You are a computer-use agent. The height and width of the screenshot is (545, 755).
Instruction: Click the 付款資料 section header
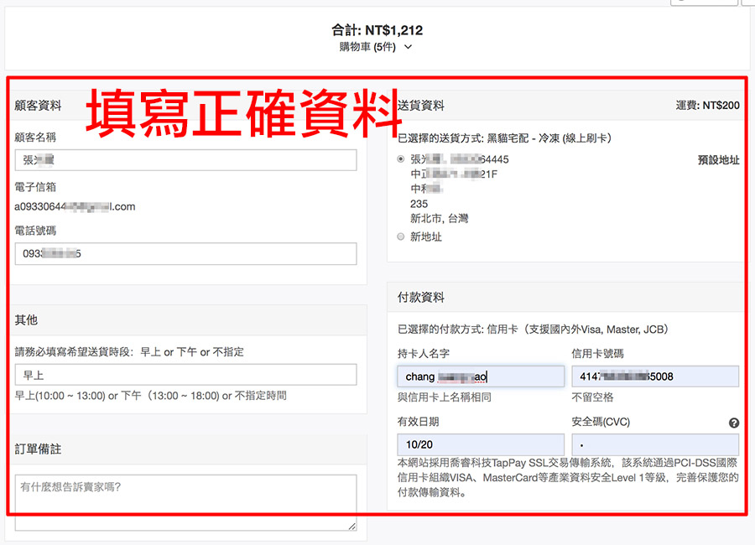click(421, 298)
